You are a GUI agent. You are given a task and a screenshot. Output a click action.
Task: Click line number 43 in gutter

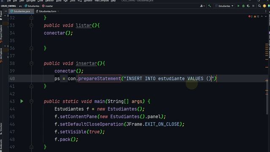coord(12,101)
